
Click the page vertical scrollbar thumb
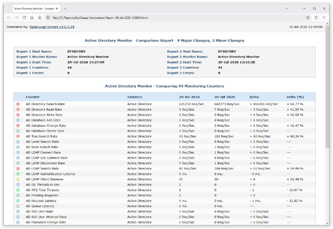pyautogui.click(x=327, y=87)
